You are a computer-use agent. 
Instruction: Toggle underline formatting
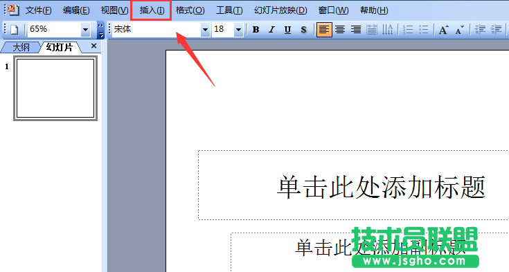pos(287,30)
